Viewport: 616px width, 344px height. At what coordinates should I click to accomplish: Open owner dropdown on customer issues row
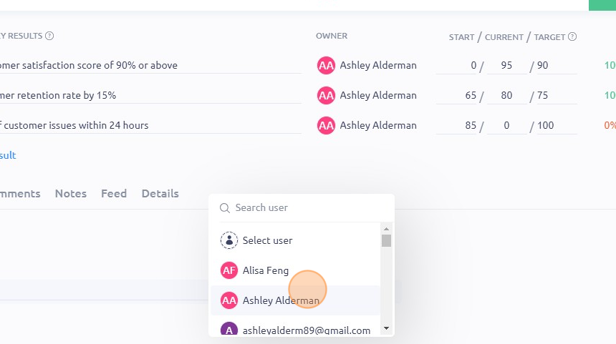pos(367,126)
